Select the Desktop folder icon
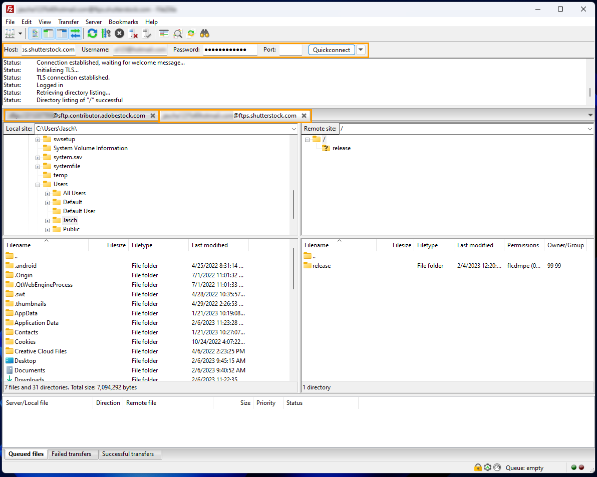Image resolution: width=597 pixels, height=477 pixels. click(x=10, y=360)
